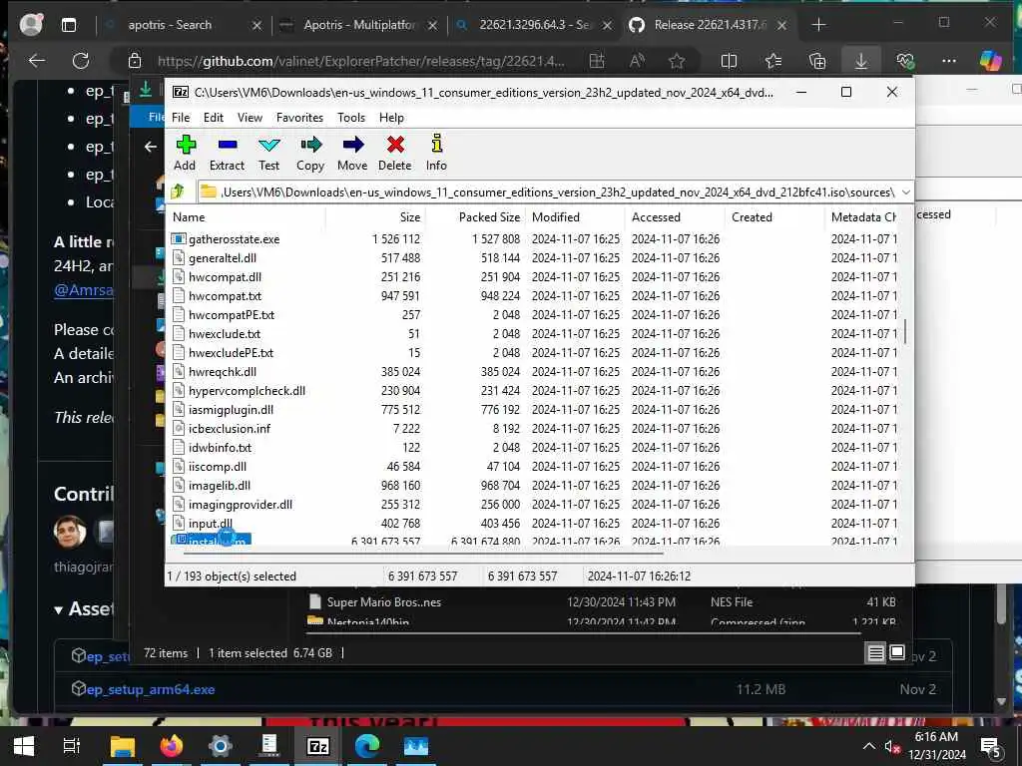Image resolution: width=1022 pixels, height=766 pixels.
Task: Expand the 7-Zip address path dropdown
Action: point(905,192)
